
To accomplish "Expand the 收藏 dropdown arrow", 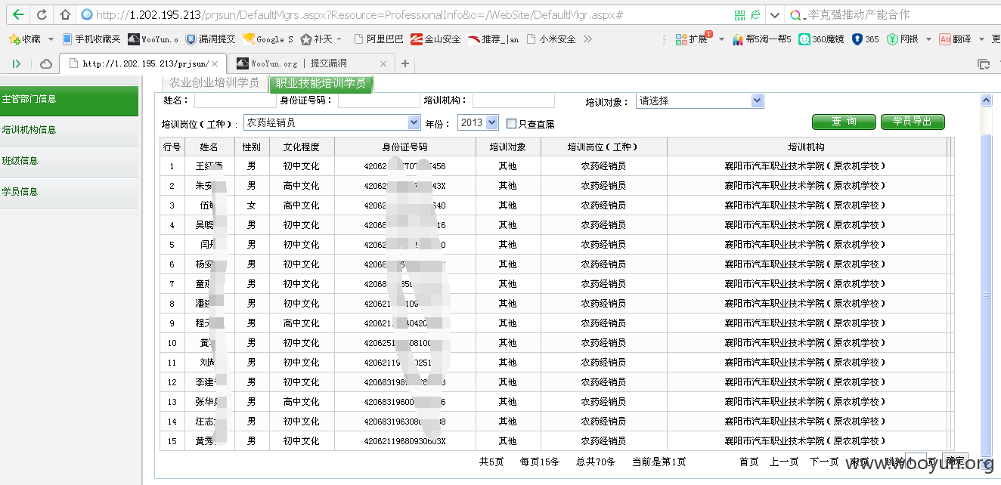I will [x=51, y=39].
